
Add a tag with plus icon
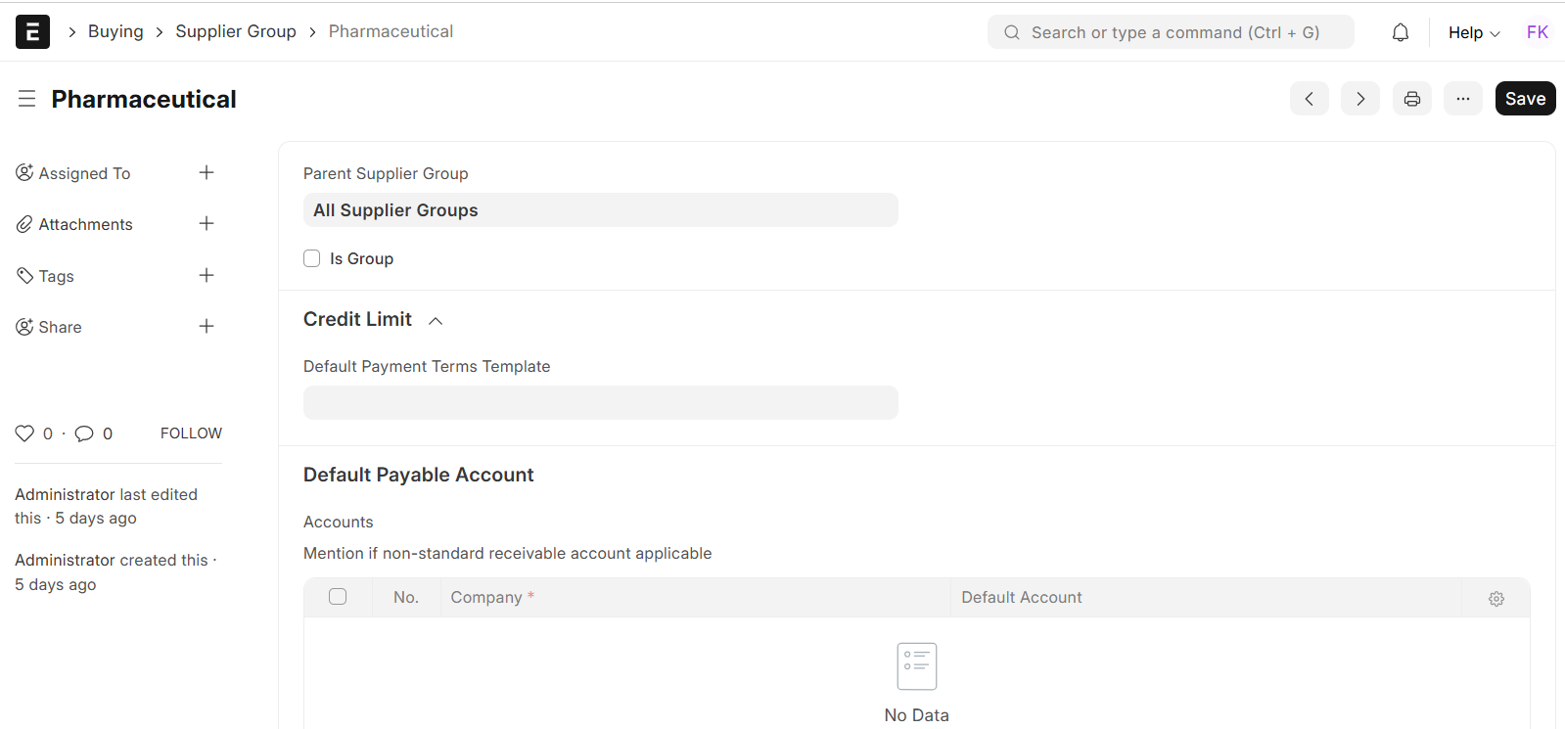pos(207,276)
